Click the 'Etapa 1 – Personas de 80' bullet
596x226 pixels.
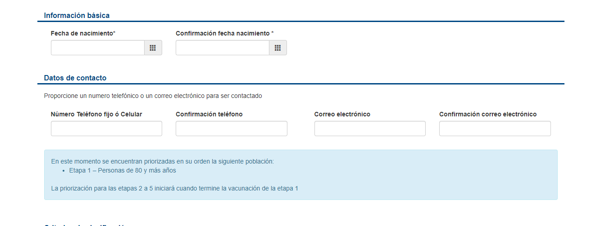(x=123, y=170)
